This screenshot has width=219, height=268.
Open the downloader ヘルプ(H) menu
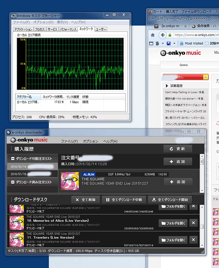coord(110,142)
